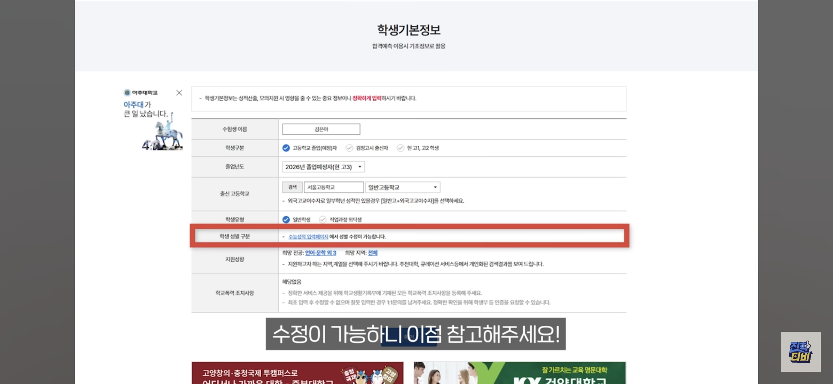Select 현 고1, 고2 학생 radio option
This screenshot has width=833, height=384.
click(x=400, y=148)
